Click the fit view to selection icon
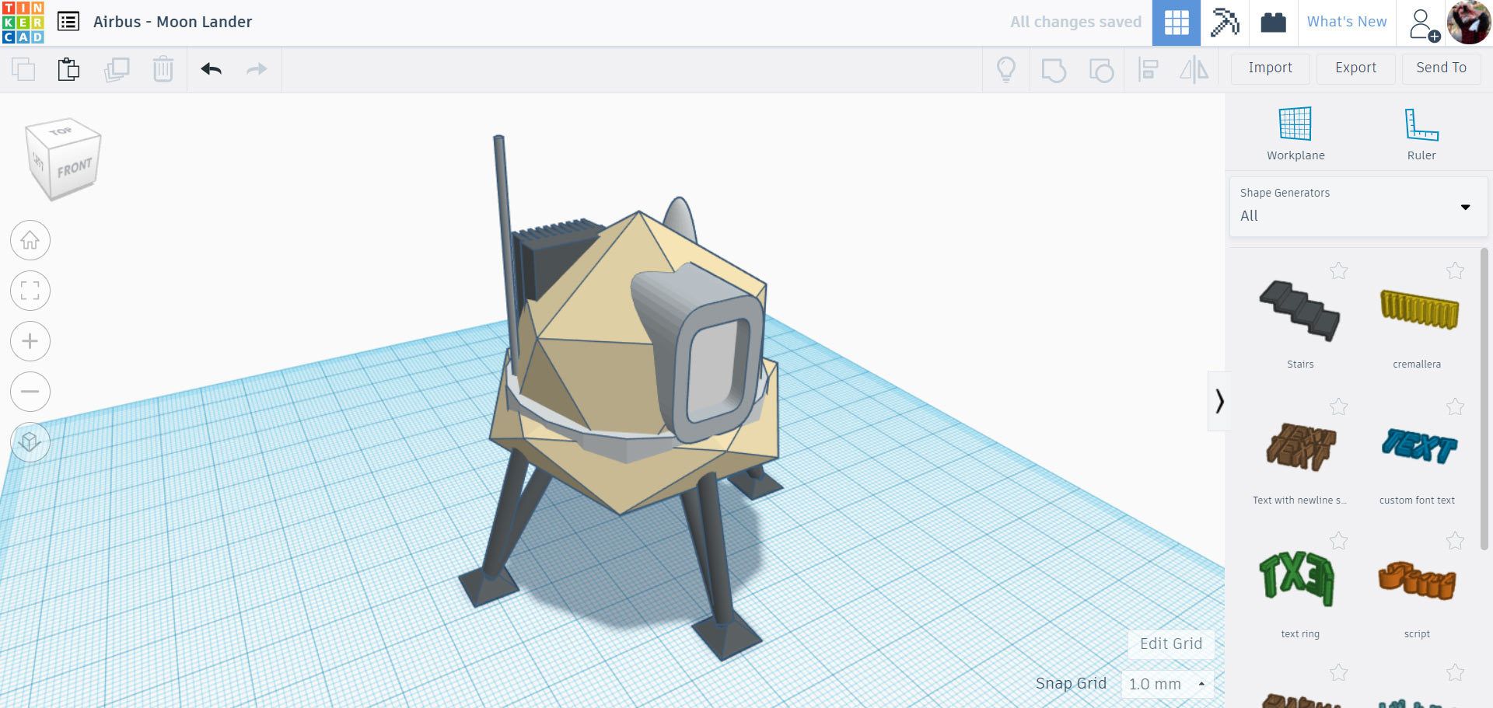Screen dimensions: 1493x708 pyautogui.click(x=30, y=290)
